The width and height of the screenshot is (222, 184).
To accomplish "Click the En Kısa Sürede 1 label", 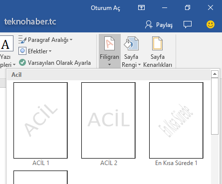I will 176,163.
